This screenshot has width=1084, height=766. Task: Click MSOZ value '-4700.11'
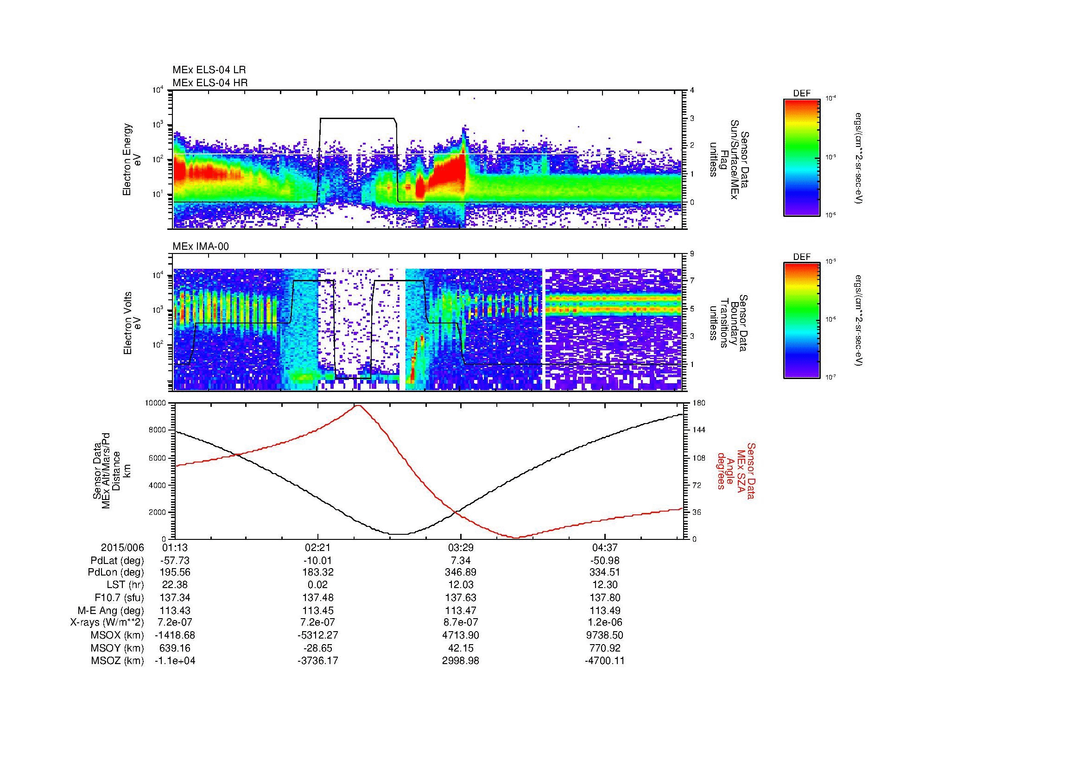click(605, 661)
